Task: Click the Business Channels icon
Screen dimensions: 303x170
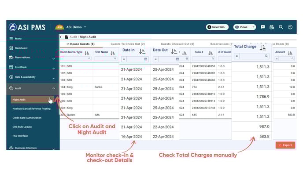Action: click(x=11, y=148)
